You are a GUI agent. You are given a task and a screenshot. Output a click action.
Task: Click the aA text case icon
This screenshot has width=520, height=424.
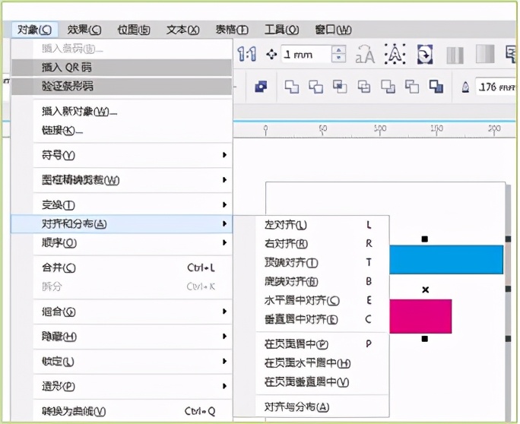(365, 54)
